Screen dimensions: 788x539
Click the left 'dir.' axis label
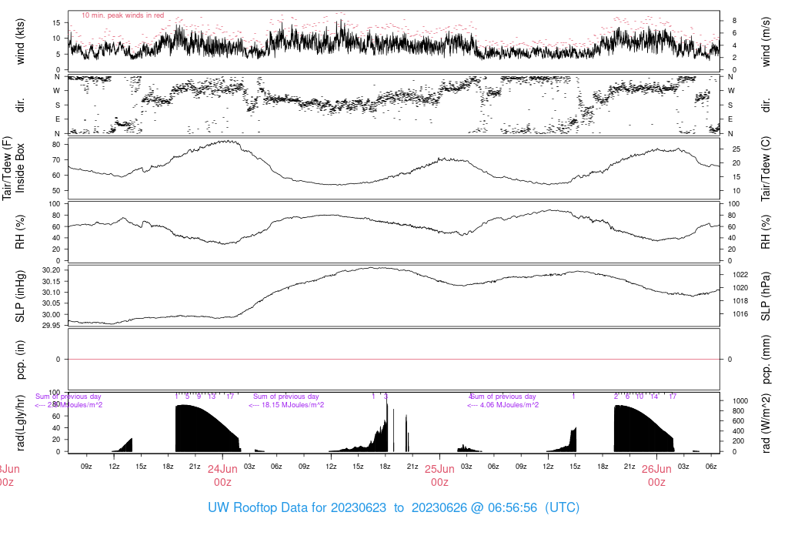point(20,105)
